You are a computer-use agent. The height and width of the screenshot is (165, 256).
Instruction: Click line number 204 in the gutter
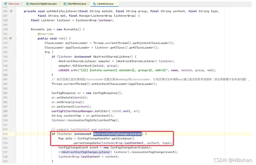click(5, 93)
